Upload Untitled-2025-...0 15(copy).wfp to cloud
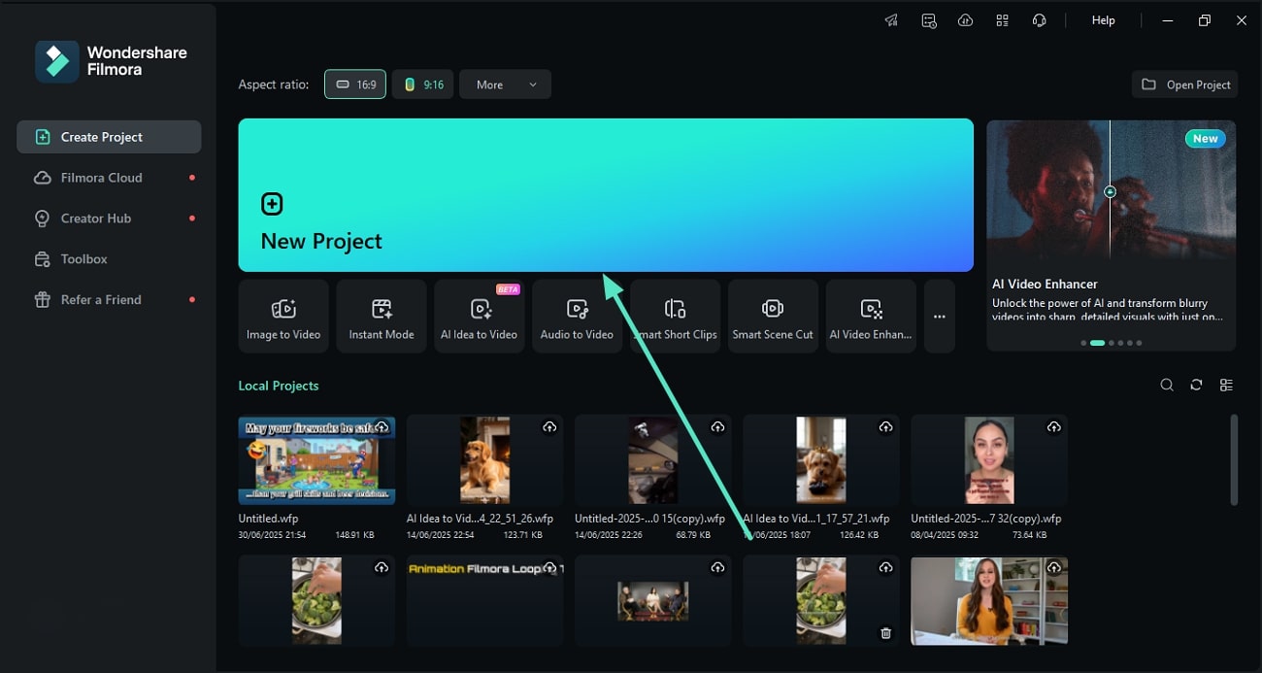This screenshot has height=673, width=1262. tap(717, 427)
